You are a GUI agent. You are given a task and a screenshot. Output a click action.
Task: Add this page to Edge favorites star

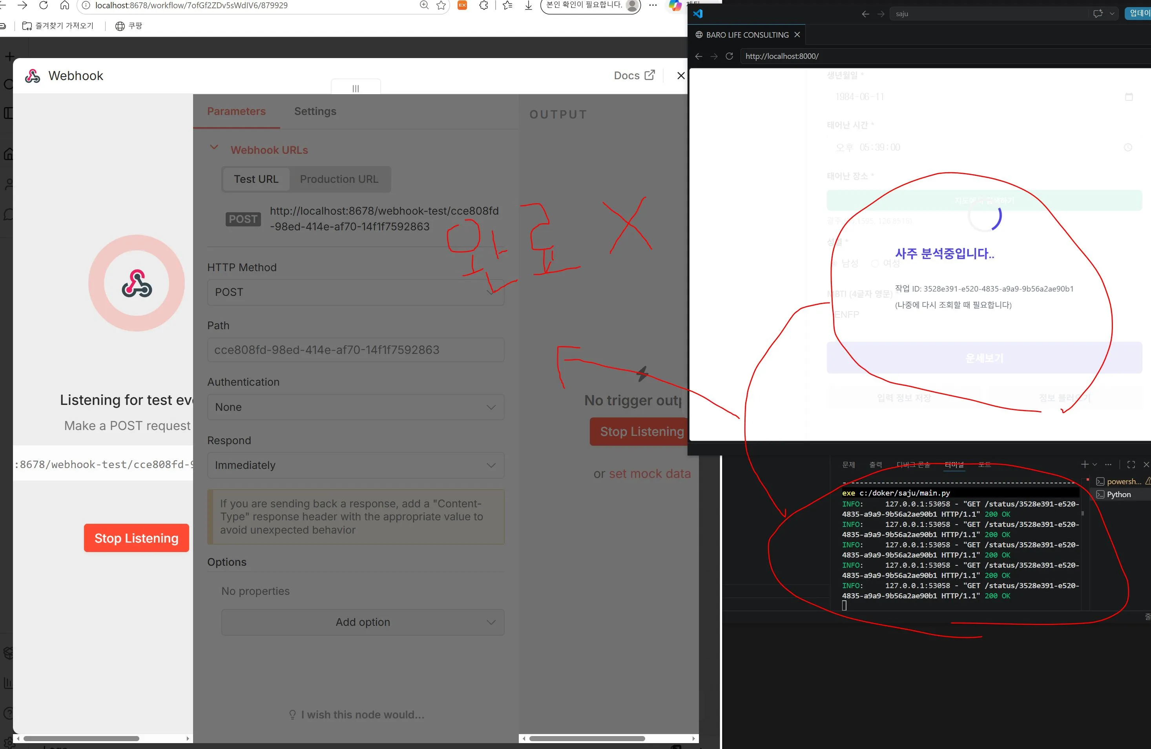click(441, 5)
